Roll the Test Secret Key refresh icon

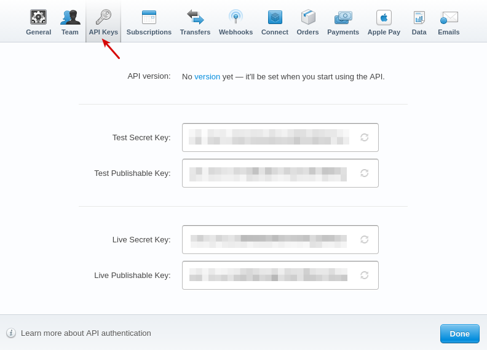coord(364,137)
